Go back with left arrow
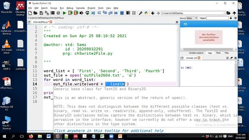Screen dimensions: 249x140 (x=153, y=13)
